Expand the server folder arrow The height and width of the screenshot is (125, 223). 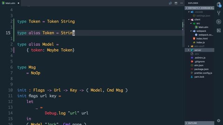[189, 50]
